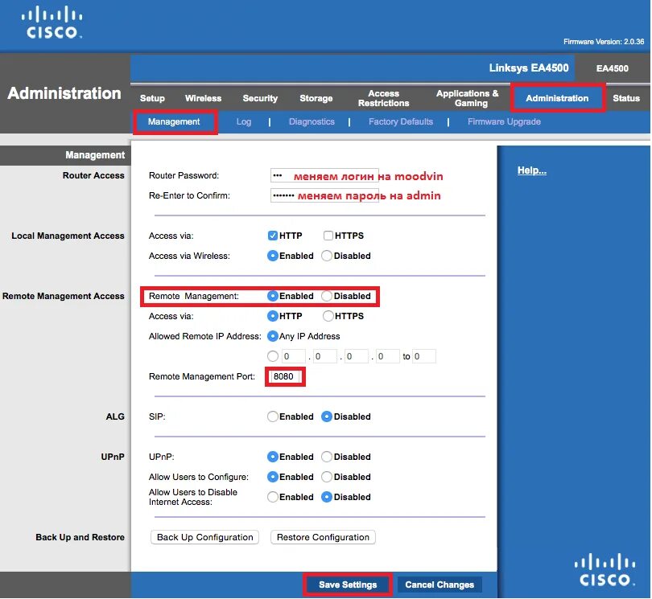Set UPnP to Disabled
652x599 pixels.
(327, 457)
